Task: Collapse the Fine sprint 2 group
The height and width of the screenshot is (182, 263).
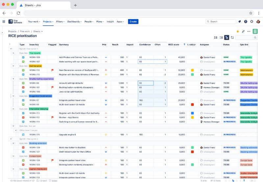Action: click(10, 139)
